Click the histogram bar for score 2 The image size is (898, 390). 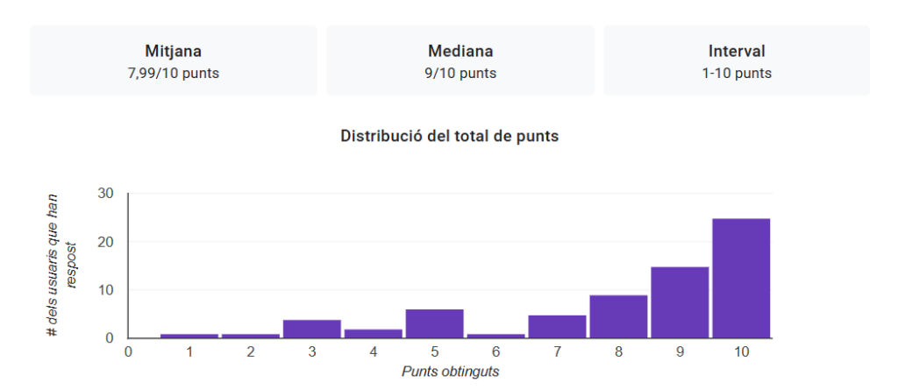tap(251, 336)
